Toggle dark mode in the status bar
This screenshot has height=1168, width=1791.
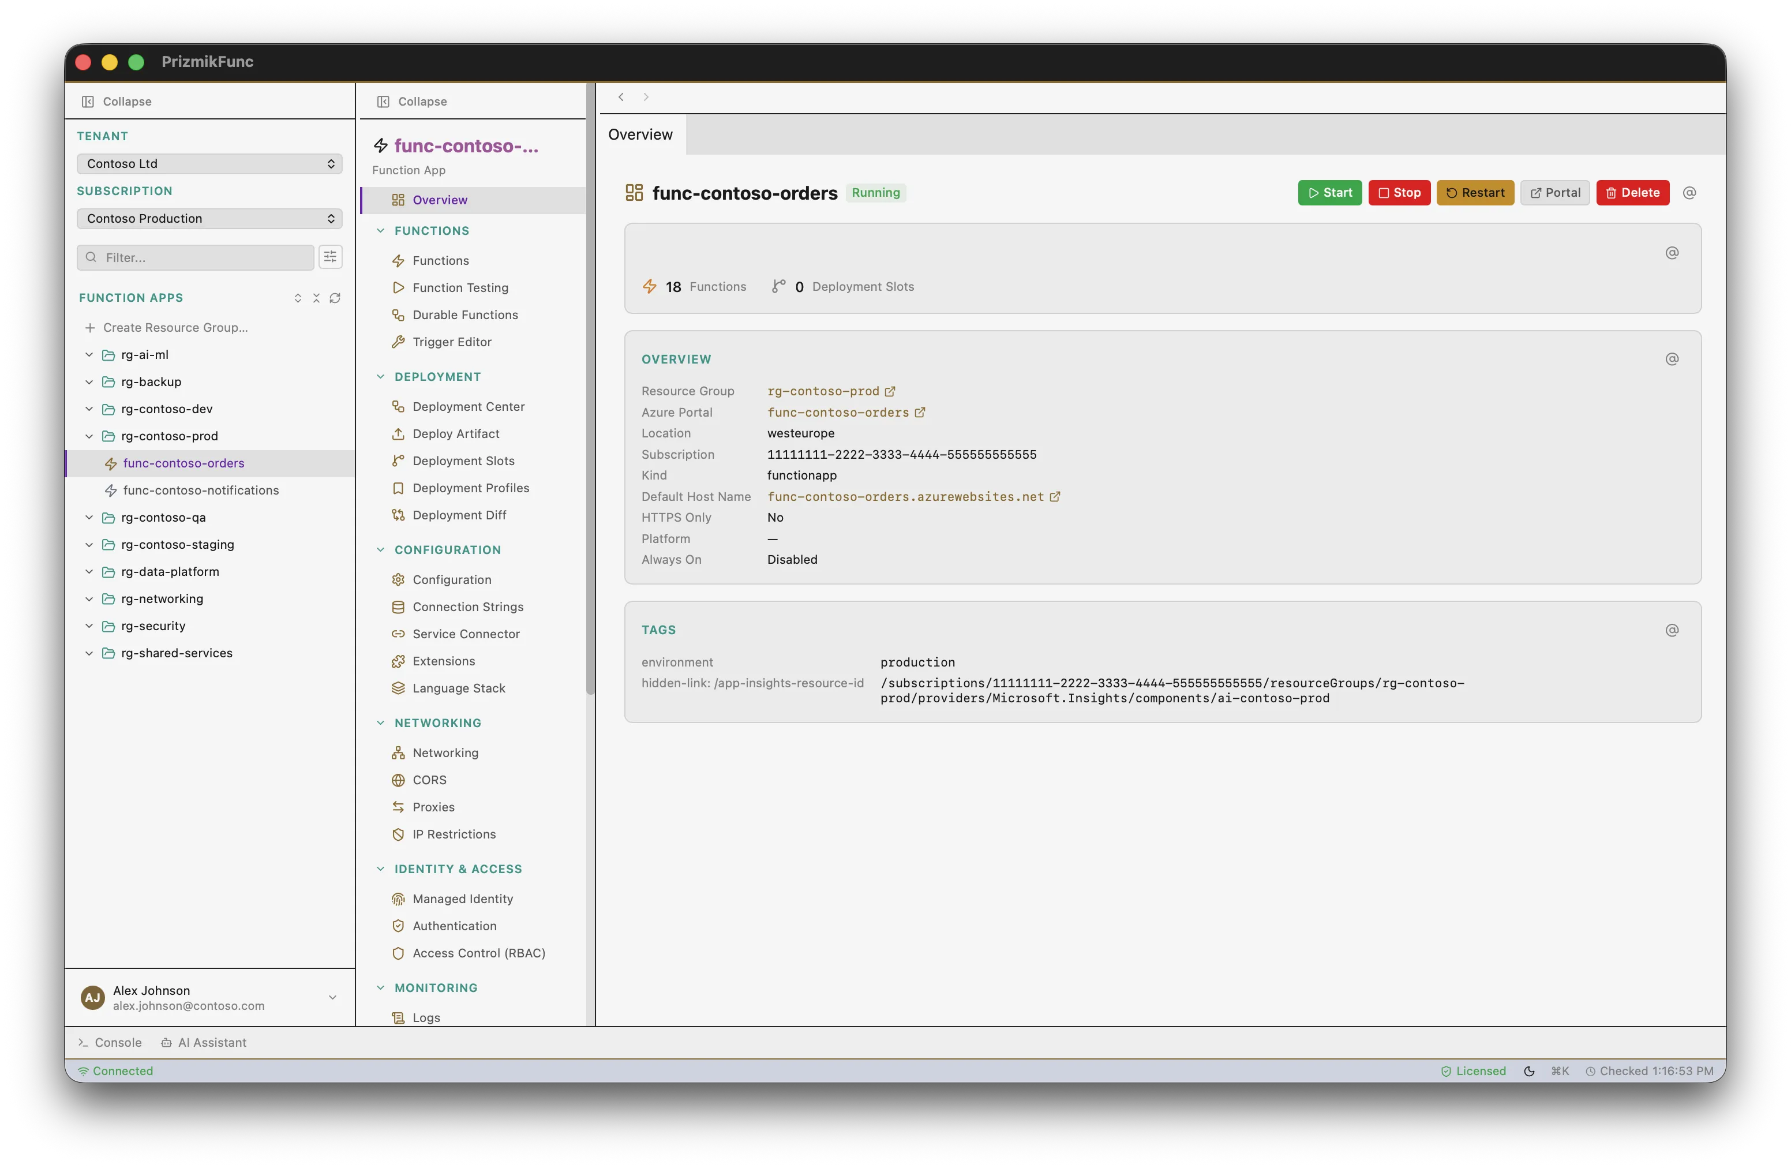1529,1070
